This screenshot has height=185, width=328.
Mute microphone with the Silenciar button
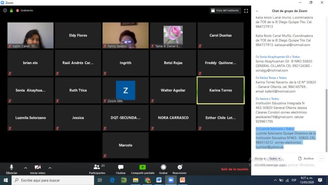11,169
